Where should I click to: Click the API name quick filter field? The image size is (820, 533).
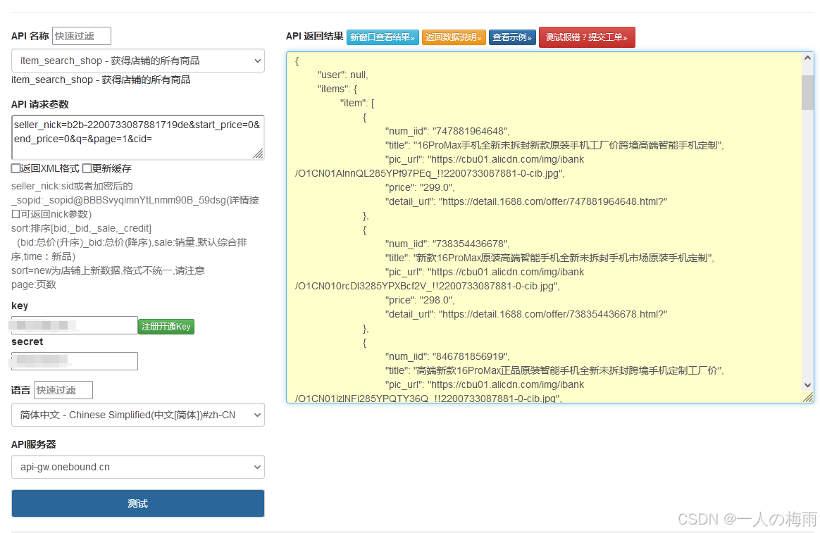82,36
